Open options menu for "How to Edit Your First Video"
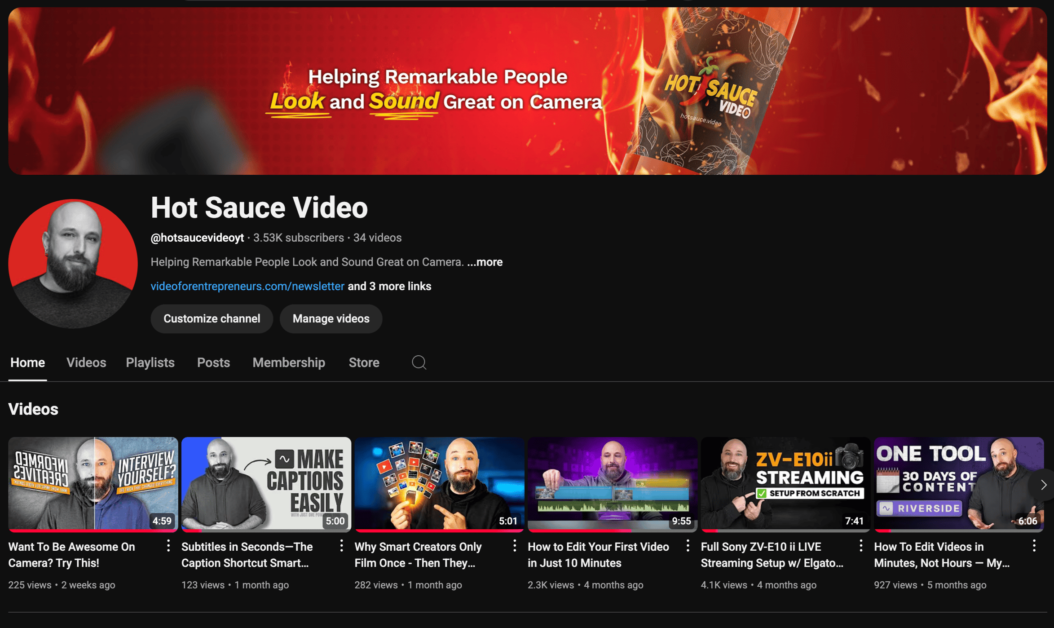 (x=688, y=546)
